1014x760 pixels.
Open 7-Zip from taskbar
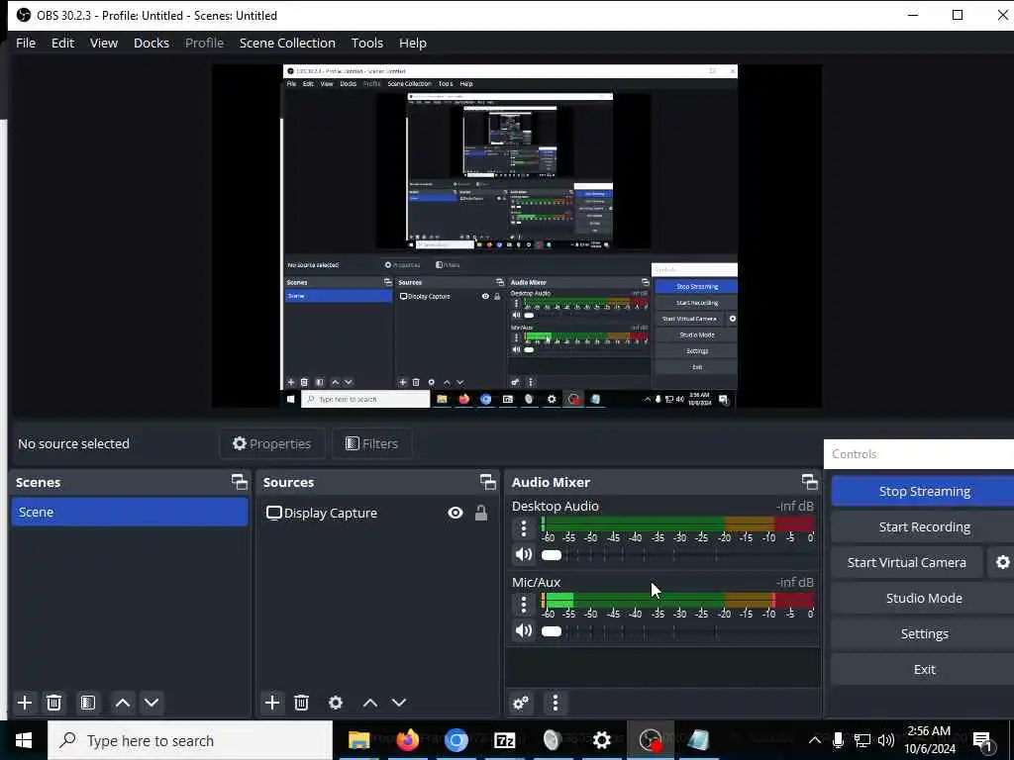click(x=504, y=740)
